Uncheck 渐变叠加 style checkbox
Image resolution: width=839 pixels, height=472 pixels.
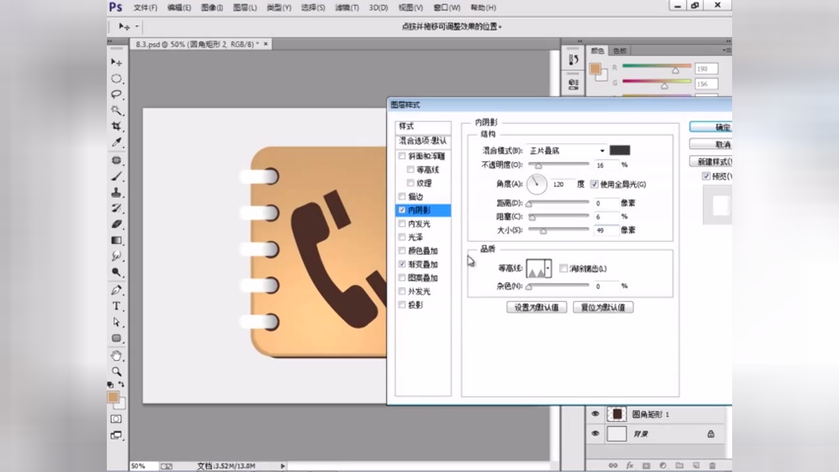point(402,264)
